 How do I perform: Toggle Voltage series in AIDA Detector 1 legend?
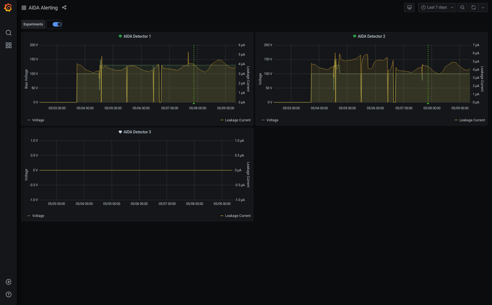pos(38,120)
